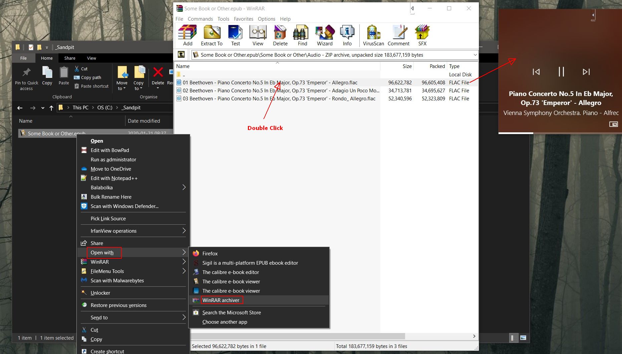Go up one folder level in WinRAR
Viewport: 622px width, 354px height.
pos(181,54)
